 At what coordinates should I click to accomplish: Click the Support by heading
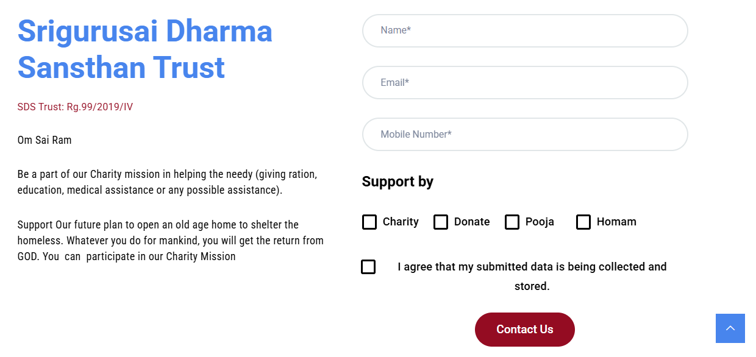tap(398, 181)
